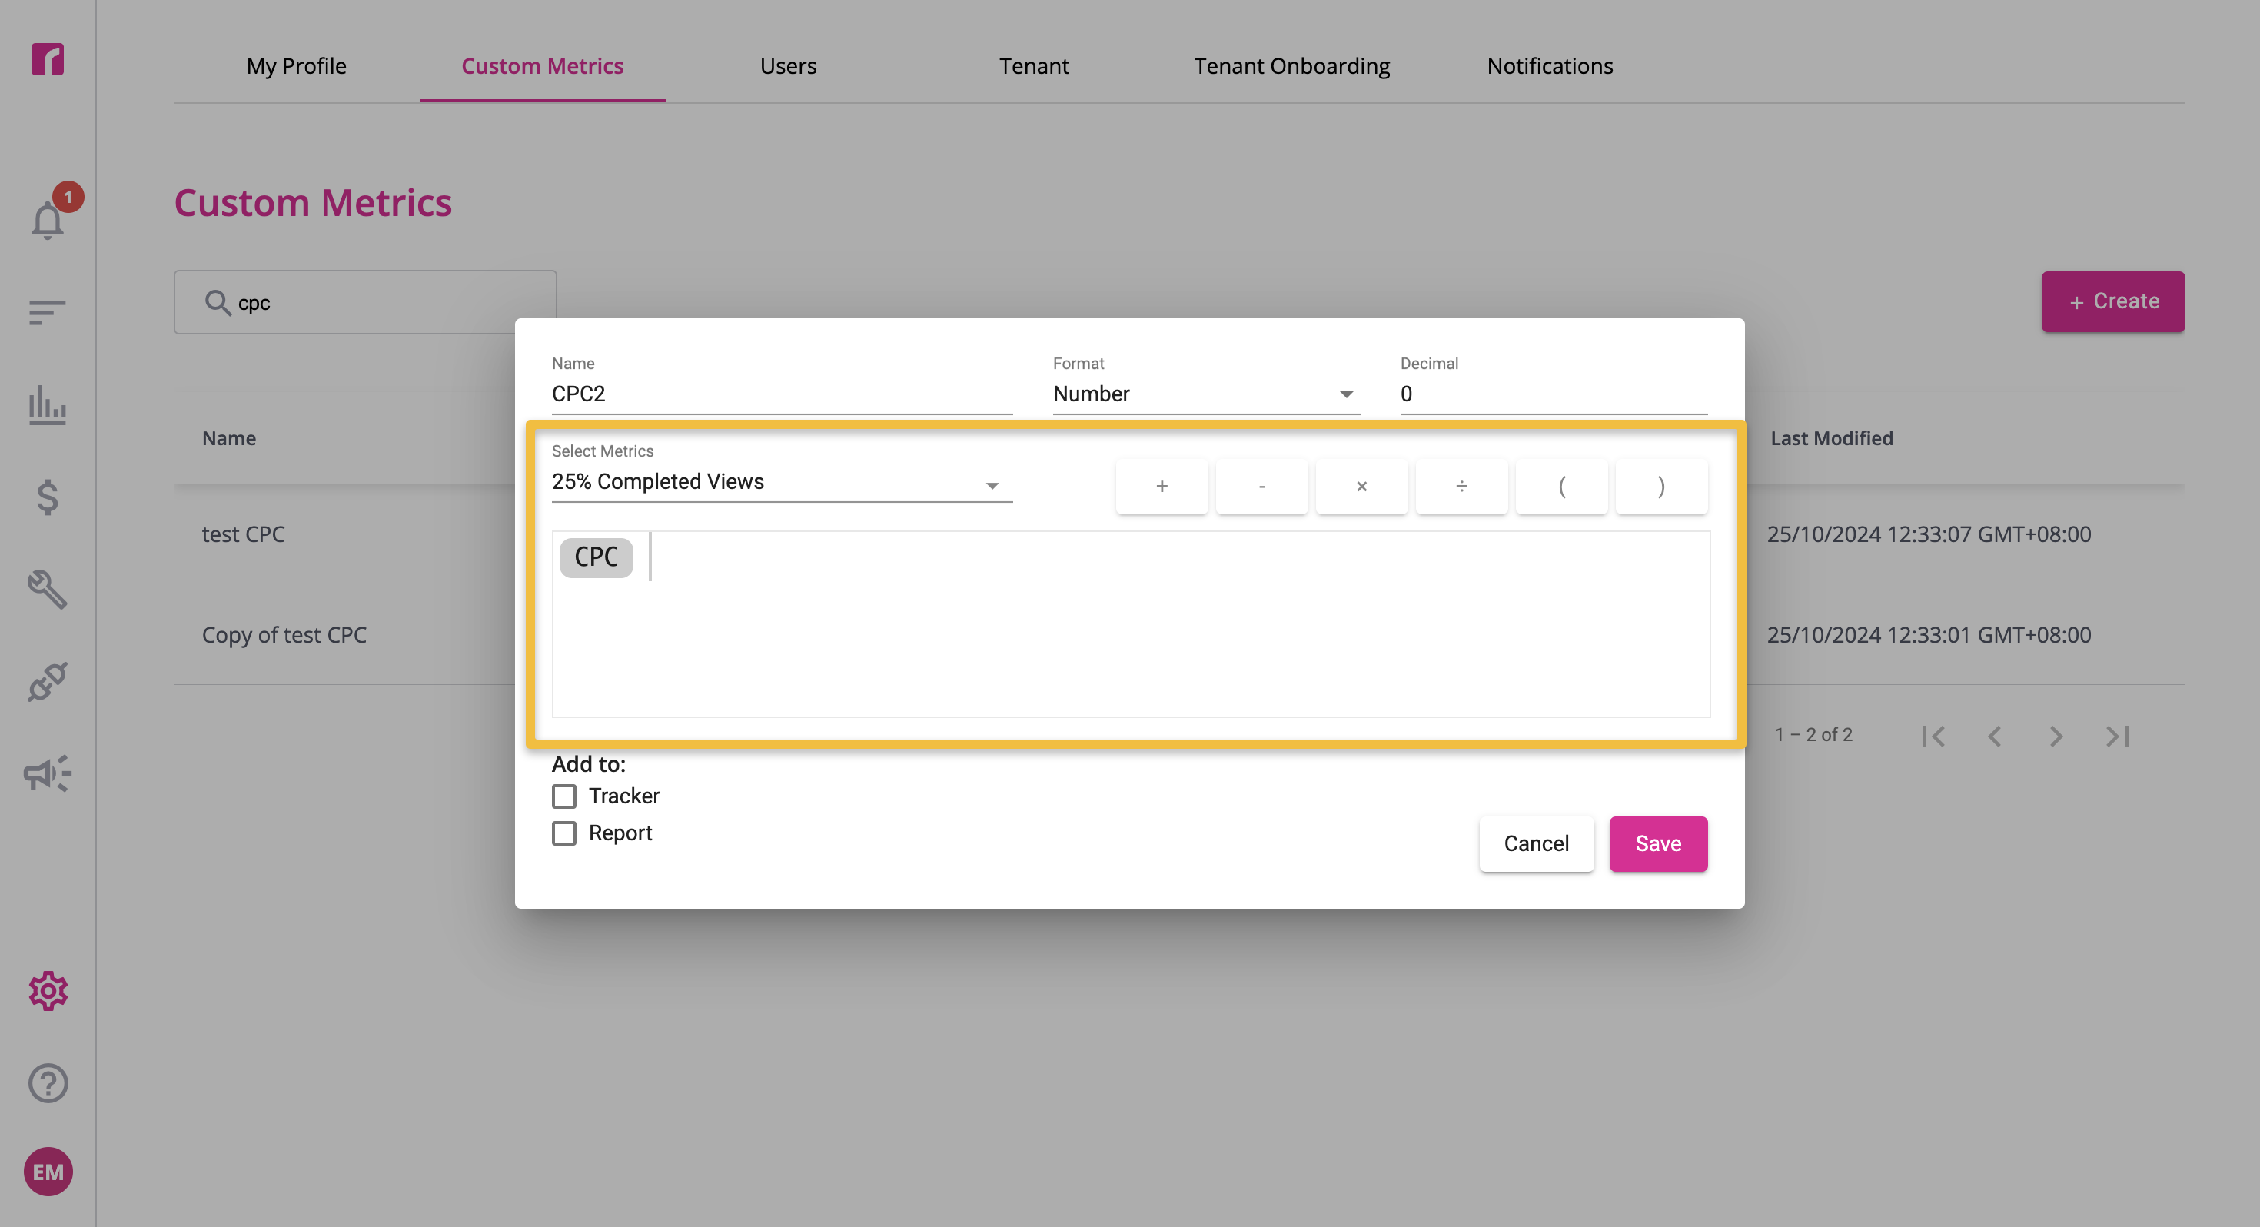Enable the Report checkbox
2260x1227 pixels.
click(564, 833)
